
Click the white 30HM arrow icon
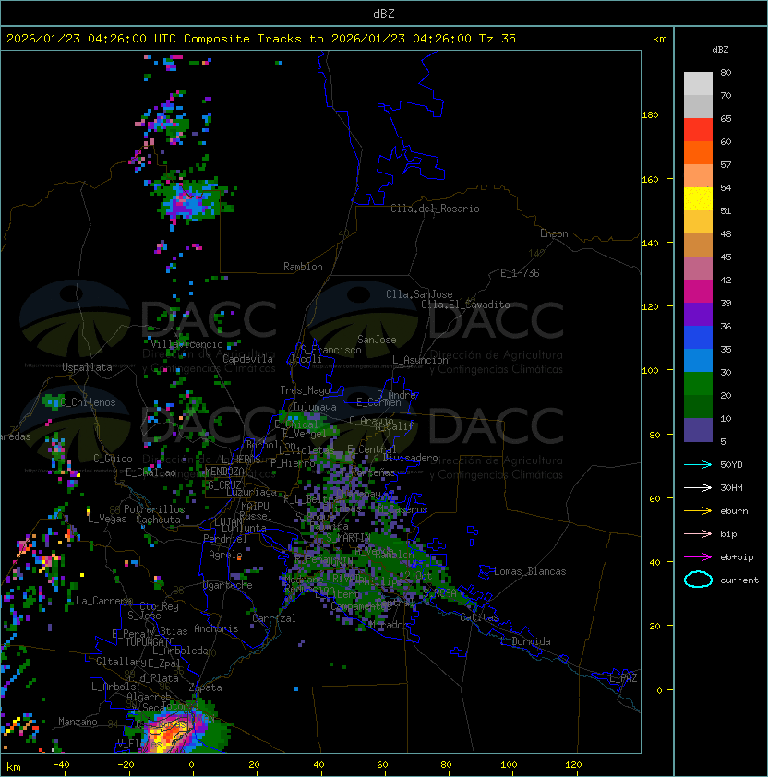tap(698, 487)
